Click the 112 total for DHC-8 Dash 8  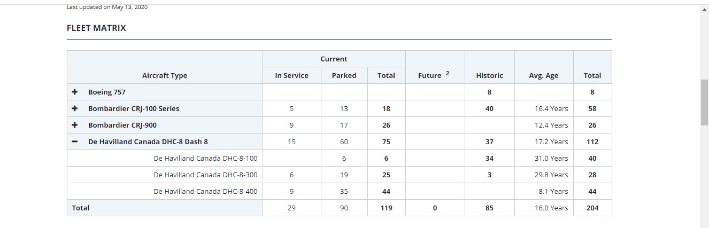(x=592, y=141)
